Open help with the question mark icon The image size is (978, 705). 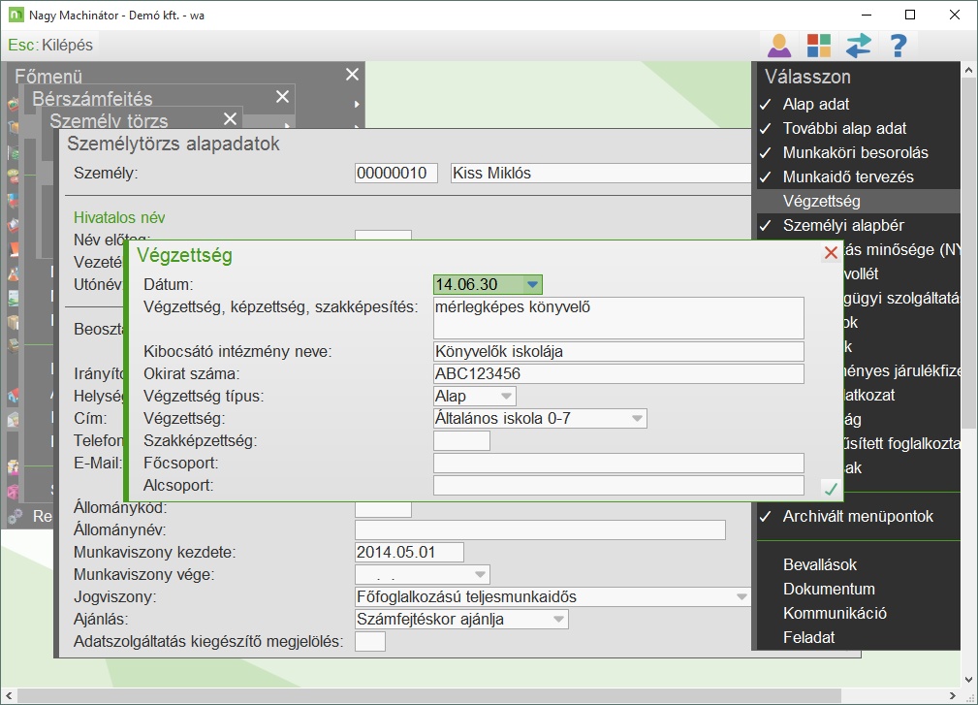[x=899, y=46]
